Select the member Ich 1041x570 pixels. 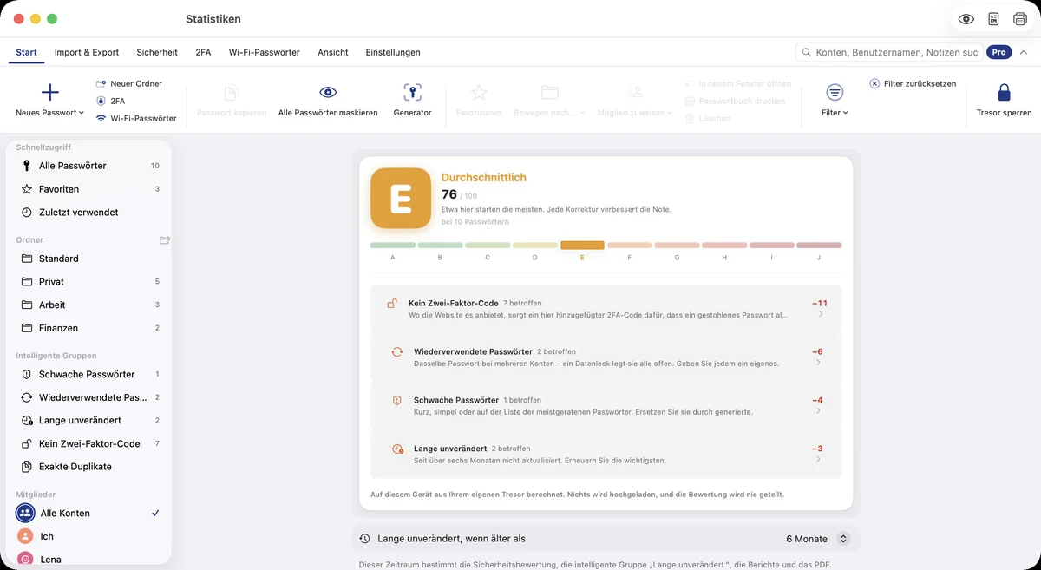pos(89,536)
